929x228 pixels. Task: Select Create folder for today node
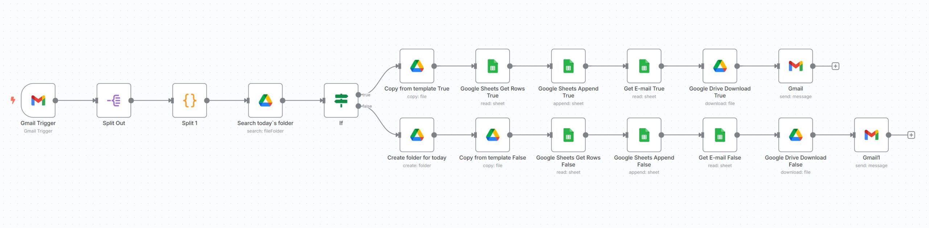click(417, 135)
